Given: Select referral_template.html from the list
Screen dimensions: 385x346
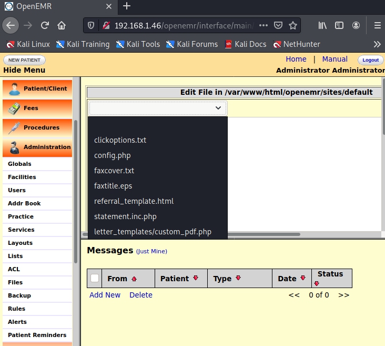Looking at the screenshot, I should pos(158,201).
